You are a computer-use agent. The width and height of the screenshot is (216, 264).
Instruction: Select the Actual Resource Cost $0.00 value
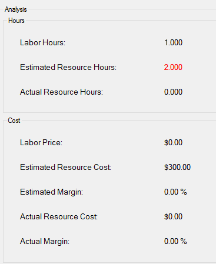[173, 216]
